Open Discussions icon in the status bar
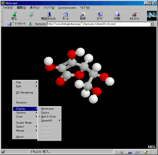The width and height of the screenshot is (158, 155). 137,152
